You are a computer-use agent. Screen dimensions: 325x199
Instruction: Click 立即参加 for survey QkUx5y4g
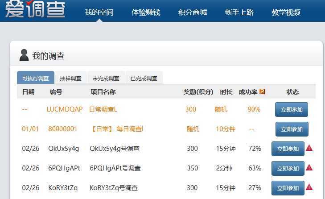click(x=288, y=149)
